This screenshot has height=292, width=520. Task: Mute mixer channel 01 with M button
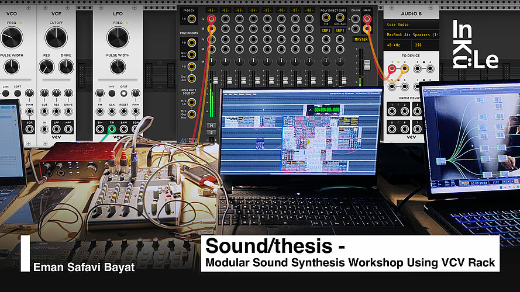pos(212,126)
